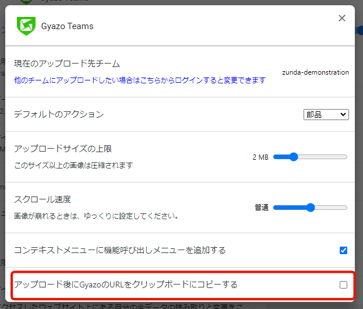Click the このサイズ以上の画像は圧縮されます description
363x309 pixels.
[x=73, y=166]
